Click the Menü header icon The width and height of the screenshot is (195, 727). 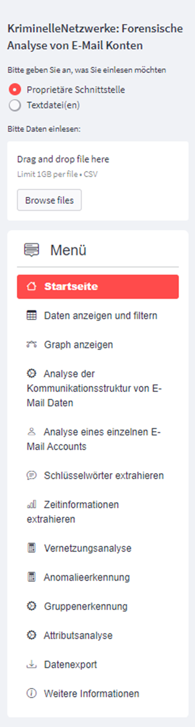click(32, 250)
